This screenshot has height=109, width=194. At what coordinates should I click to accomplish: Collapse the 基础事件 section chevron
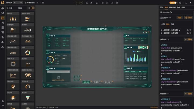coord(168,39)
